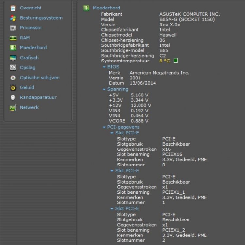The image size is (245, 245).
Task: Click the Optische schijven disc icon
Action: pyautogui.click(x=13, y=78)
